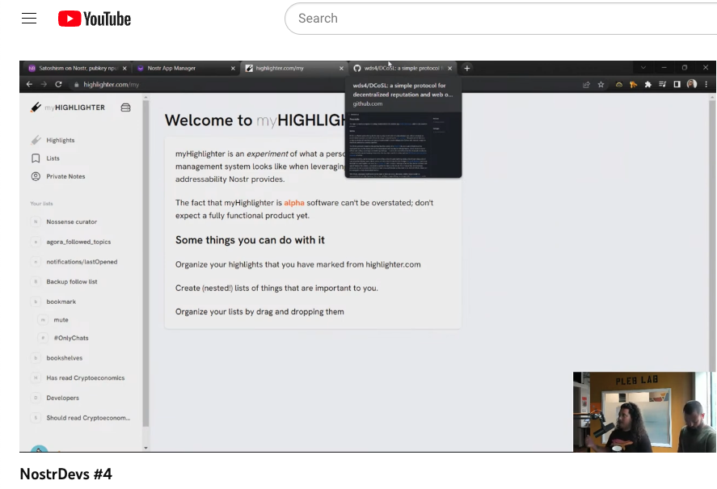717x489 pixels.
Task: Click the browser back arrow
Action: coord(29,84)
